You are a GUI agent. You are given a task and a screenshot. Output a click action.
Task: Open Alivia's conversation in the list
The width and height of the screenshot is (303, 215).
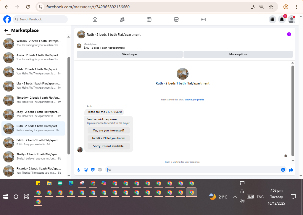coord(33,57)
